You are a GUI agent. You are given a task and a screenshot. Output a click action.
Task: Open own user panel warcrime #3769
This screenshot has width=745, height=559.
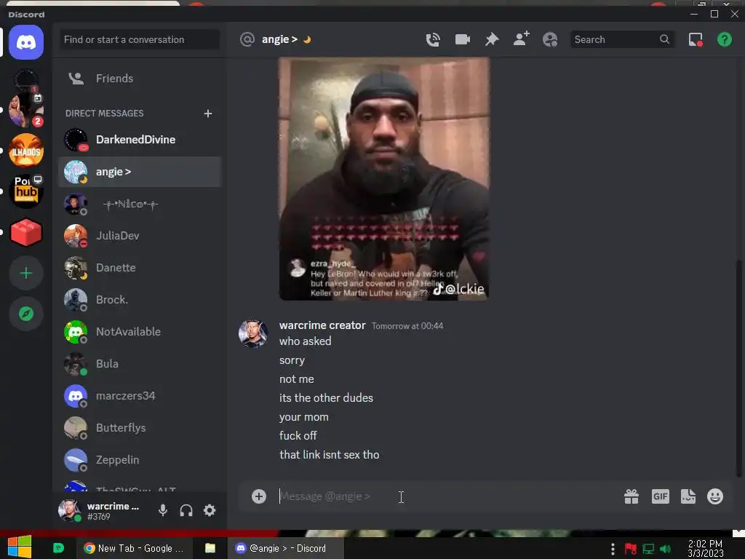(102, 510)
